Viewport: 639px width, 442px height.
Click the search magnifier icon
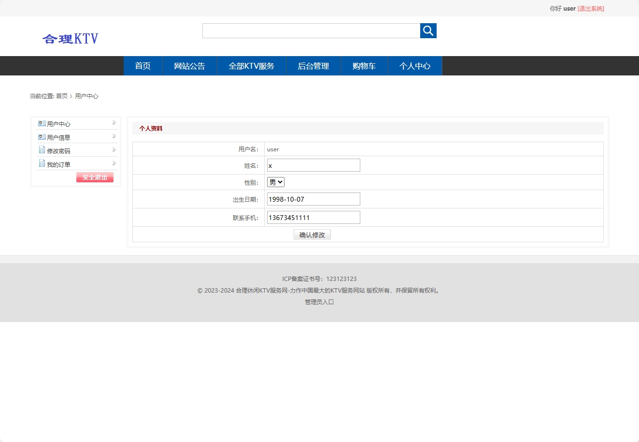(x=428, y=30)
